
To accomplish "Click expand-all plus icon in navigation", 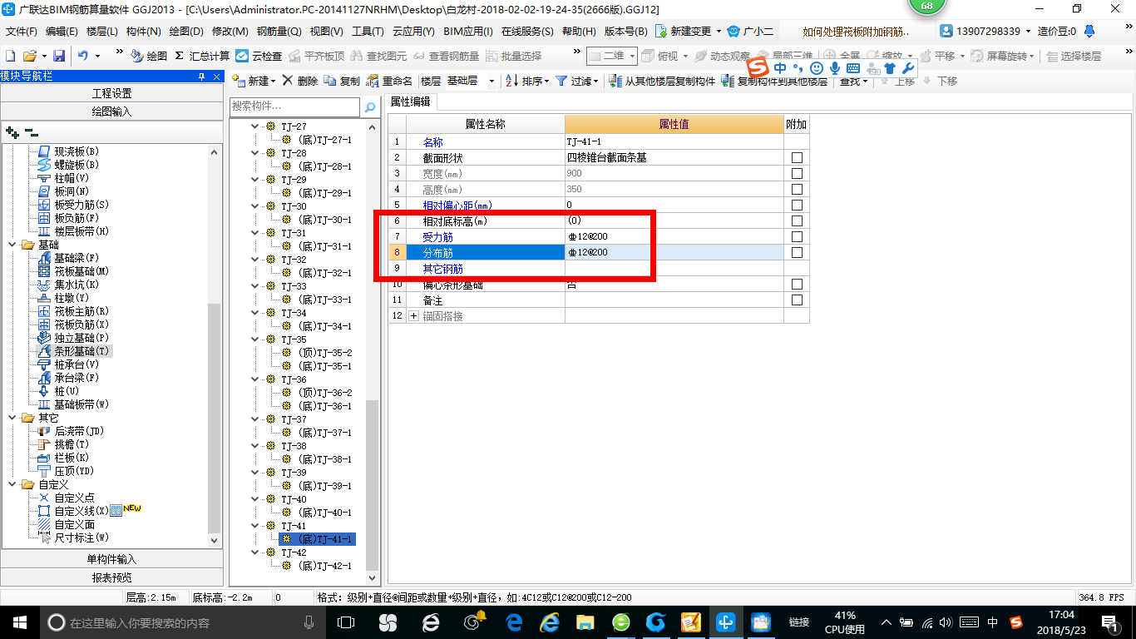I will 12,131.
